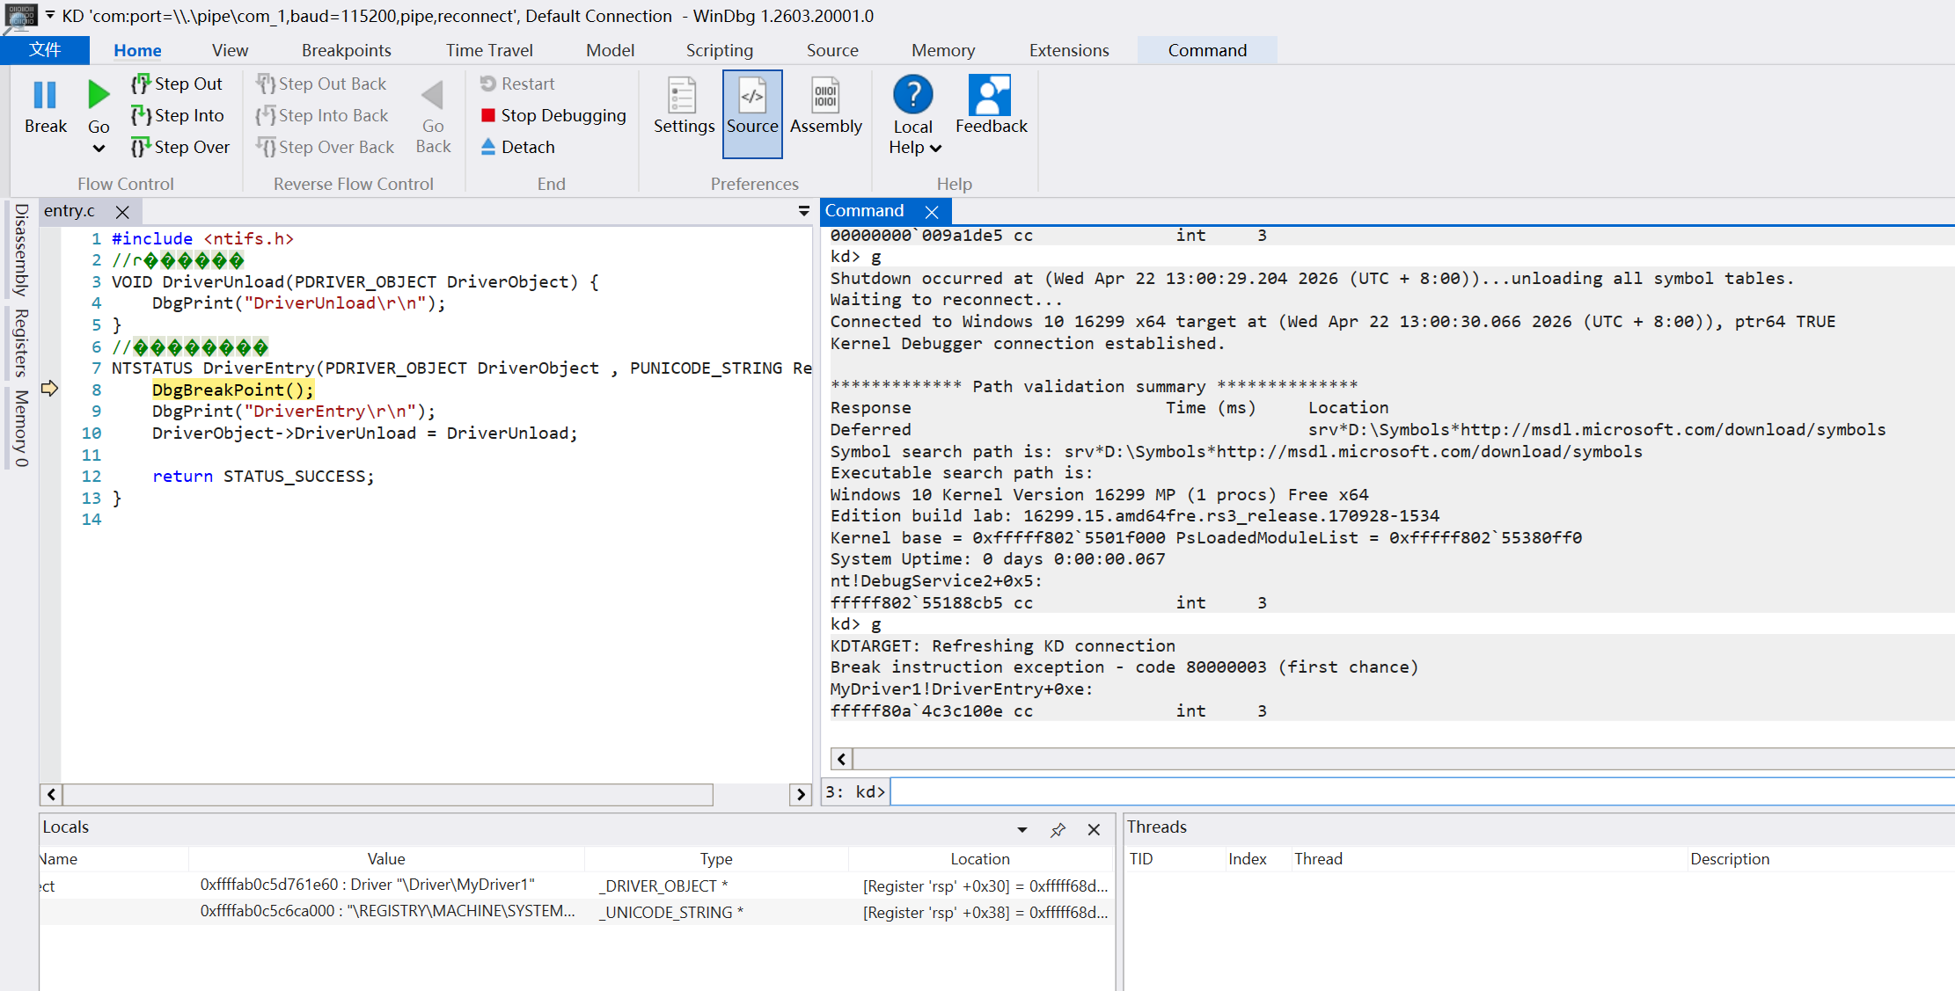
Task: Expand the Go dropdown arrow
Action: [99, 149]
